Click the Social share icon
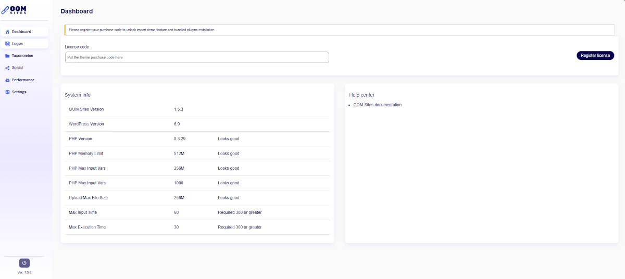The height and width of the screenshot is (279, 625). click(7, 68)
